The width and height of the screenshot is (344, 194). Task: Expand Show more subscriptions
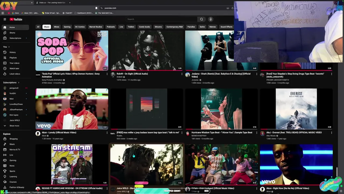15,126
